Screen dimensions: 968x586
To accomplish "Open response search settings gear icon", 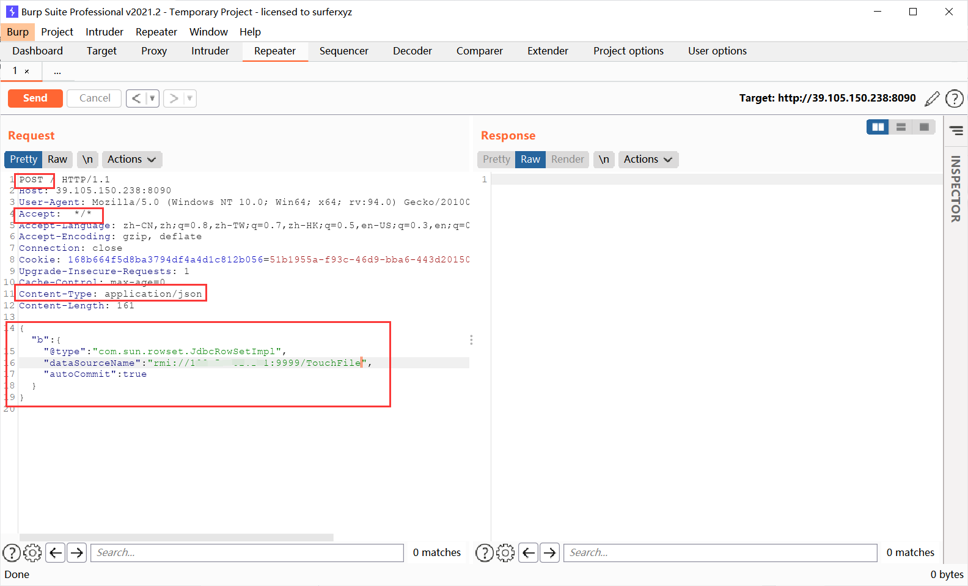I will pyautogui.click(x=505, y=553).
